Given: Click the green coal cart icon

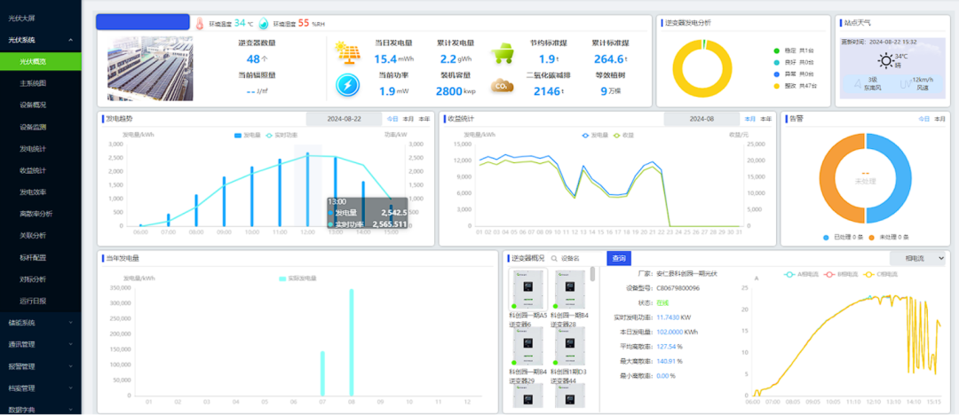Looking at the screenshot, I should 503,52.
